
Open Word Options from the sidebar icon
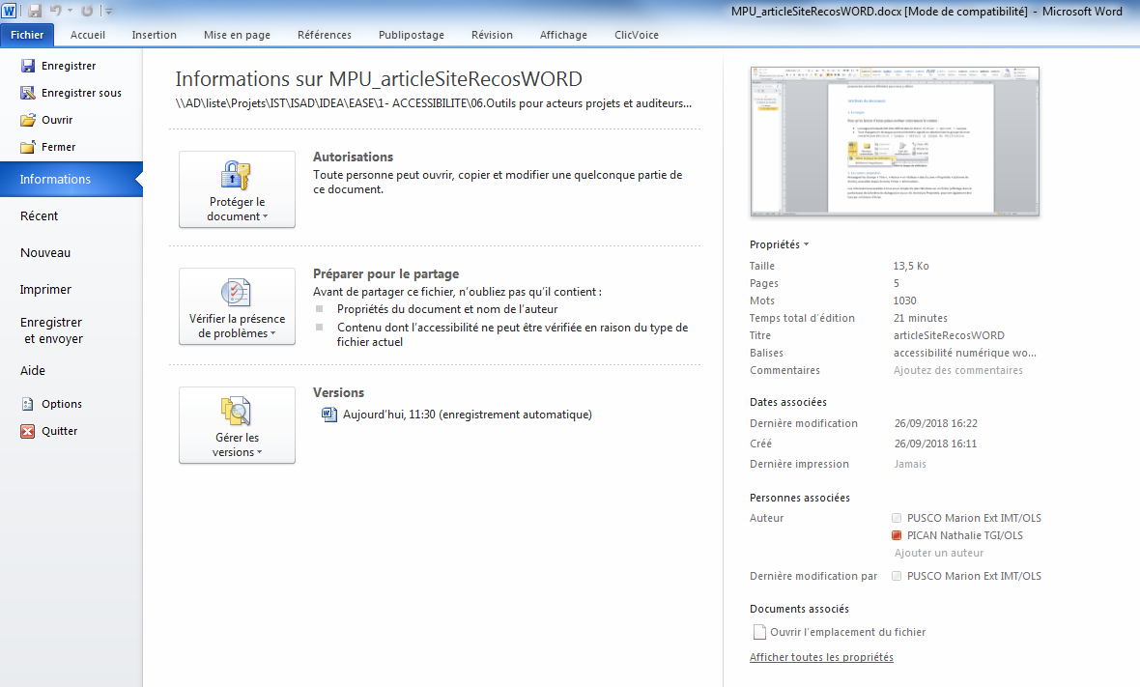[28, 404]
